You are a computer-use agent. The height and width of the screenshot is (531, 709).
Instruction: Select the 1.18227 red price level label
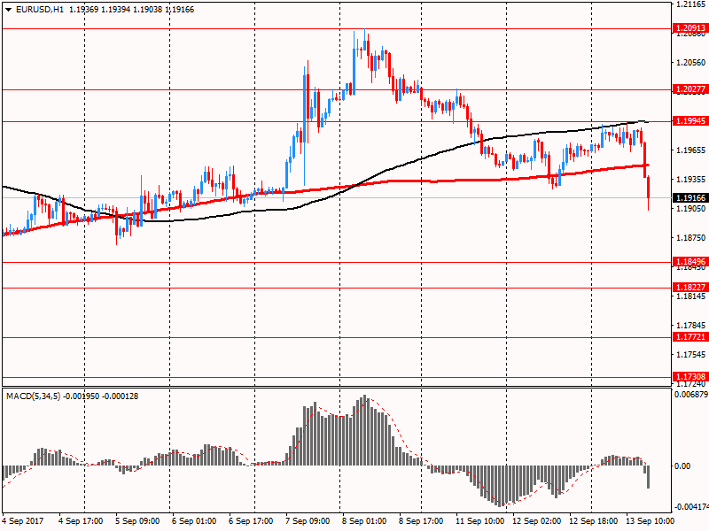(690, 287)
